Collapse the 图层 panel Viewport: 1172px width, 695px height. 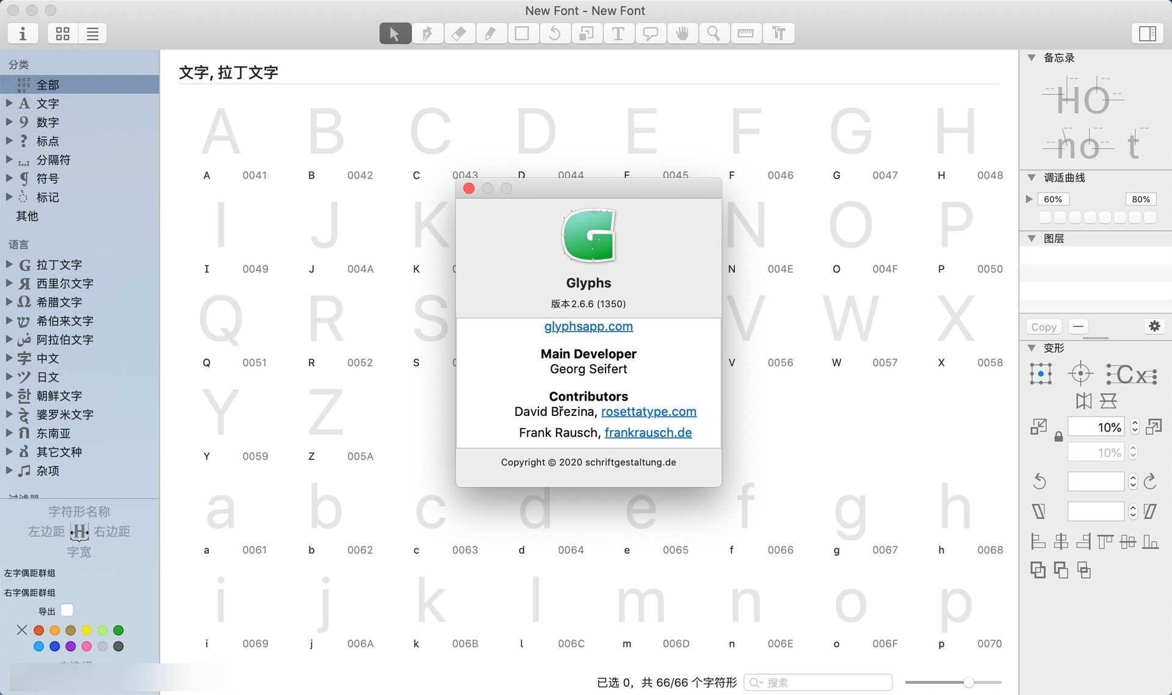click(1032, 238)
